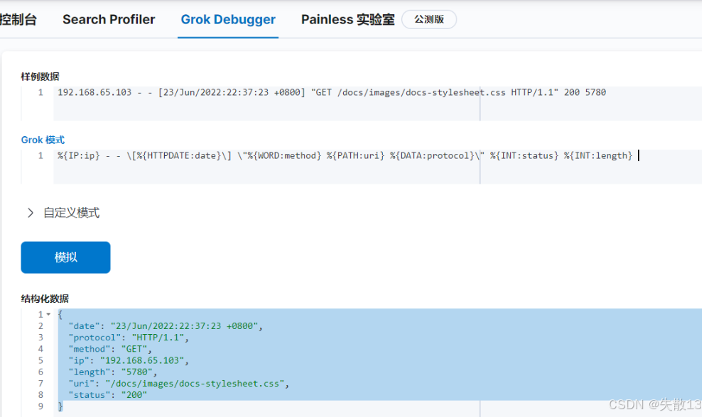704x417 pixels.
Task: Click the 结构化数据 label
Action: tap(45, 299)
